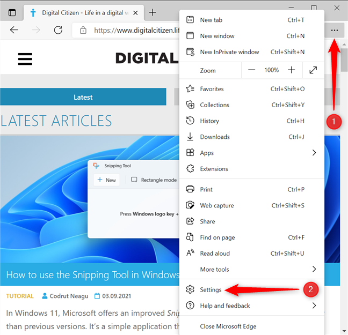The width and height of the screenshot is (348, 335).
Task: Open the Snipping Tool article headline
Action: (92, 275)
